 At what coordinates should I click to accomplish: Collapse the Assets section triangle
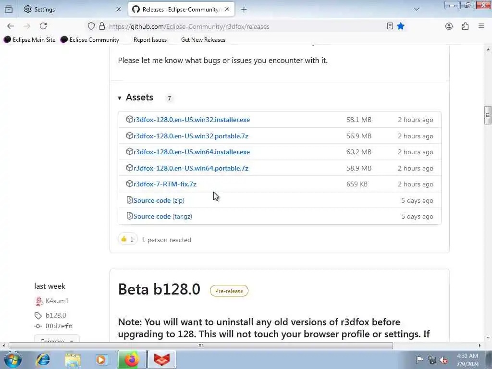click(x=120, y=98)
